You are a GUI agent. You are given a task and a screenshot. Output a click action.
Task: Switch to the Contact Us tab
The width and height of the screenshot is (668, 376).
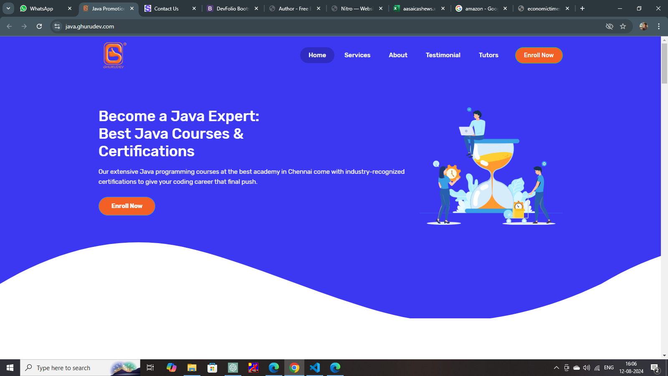pyautogui.click(x=166, y=8)
